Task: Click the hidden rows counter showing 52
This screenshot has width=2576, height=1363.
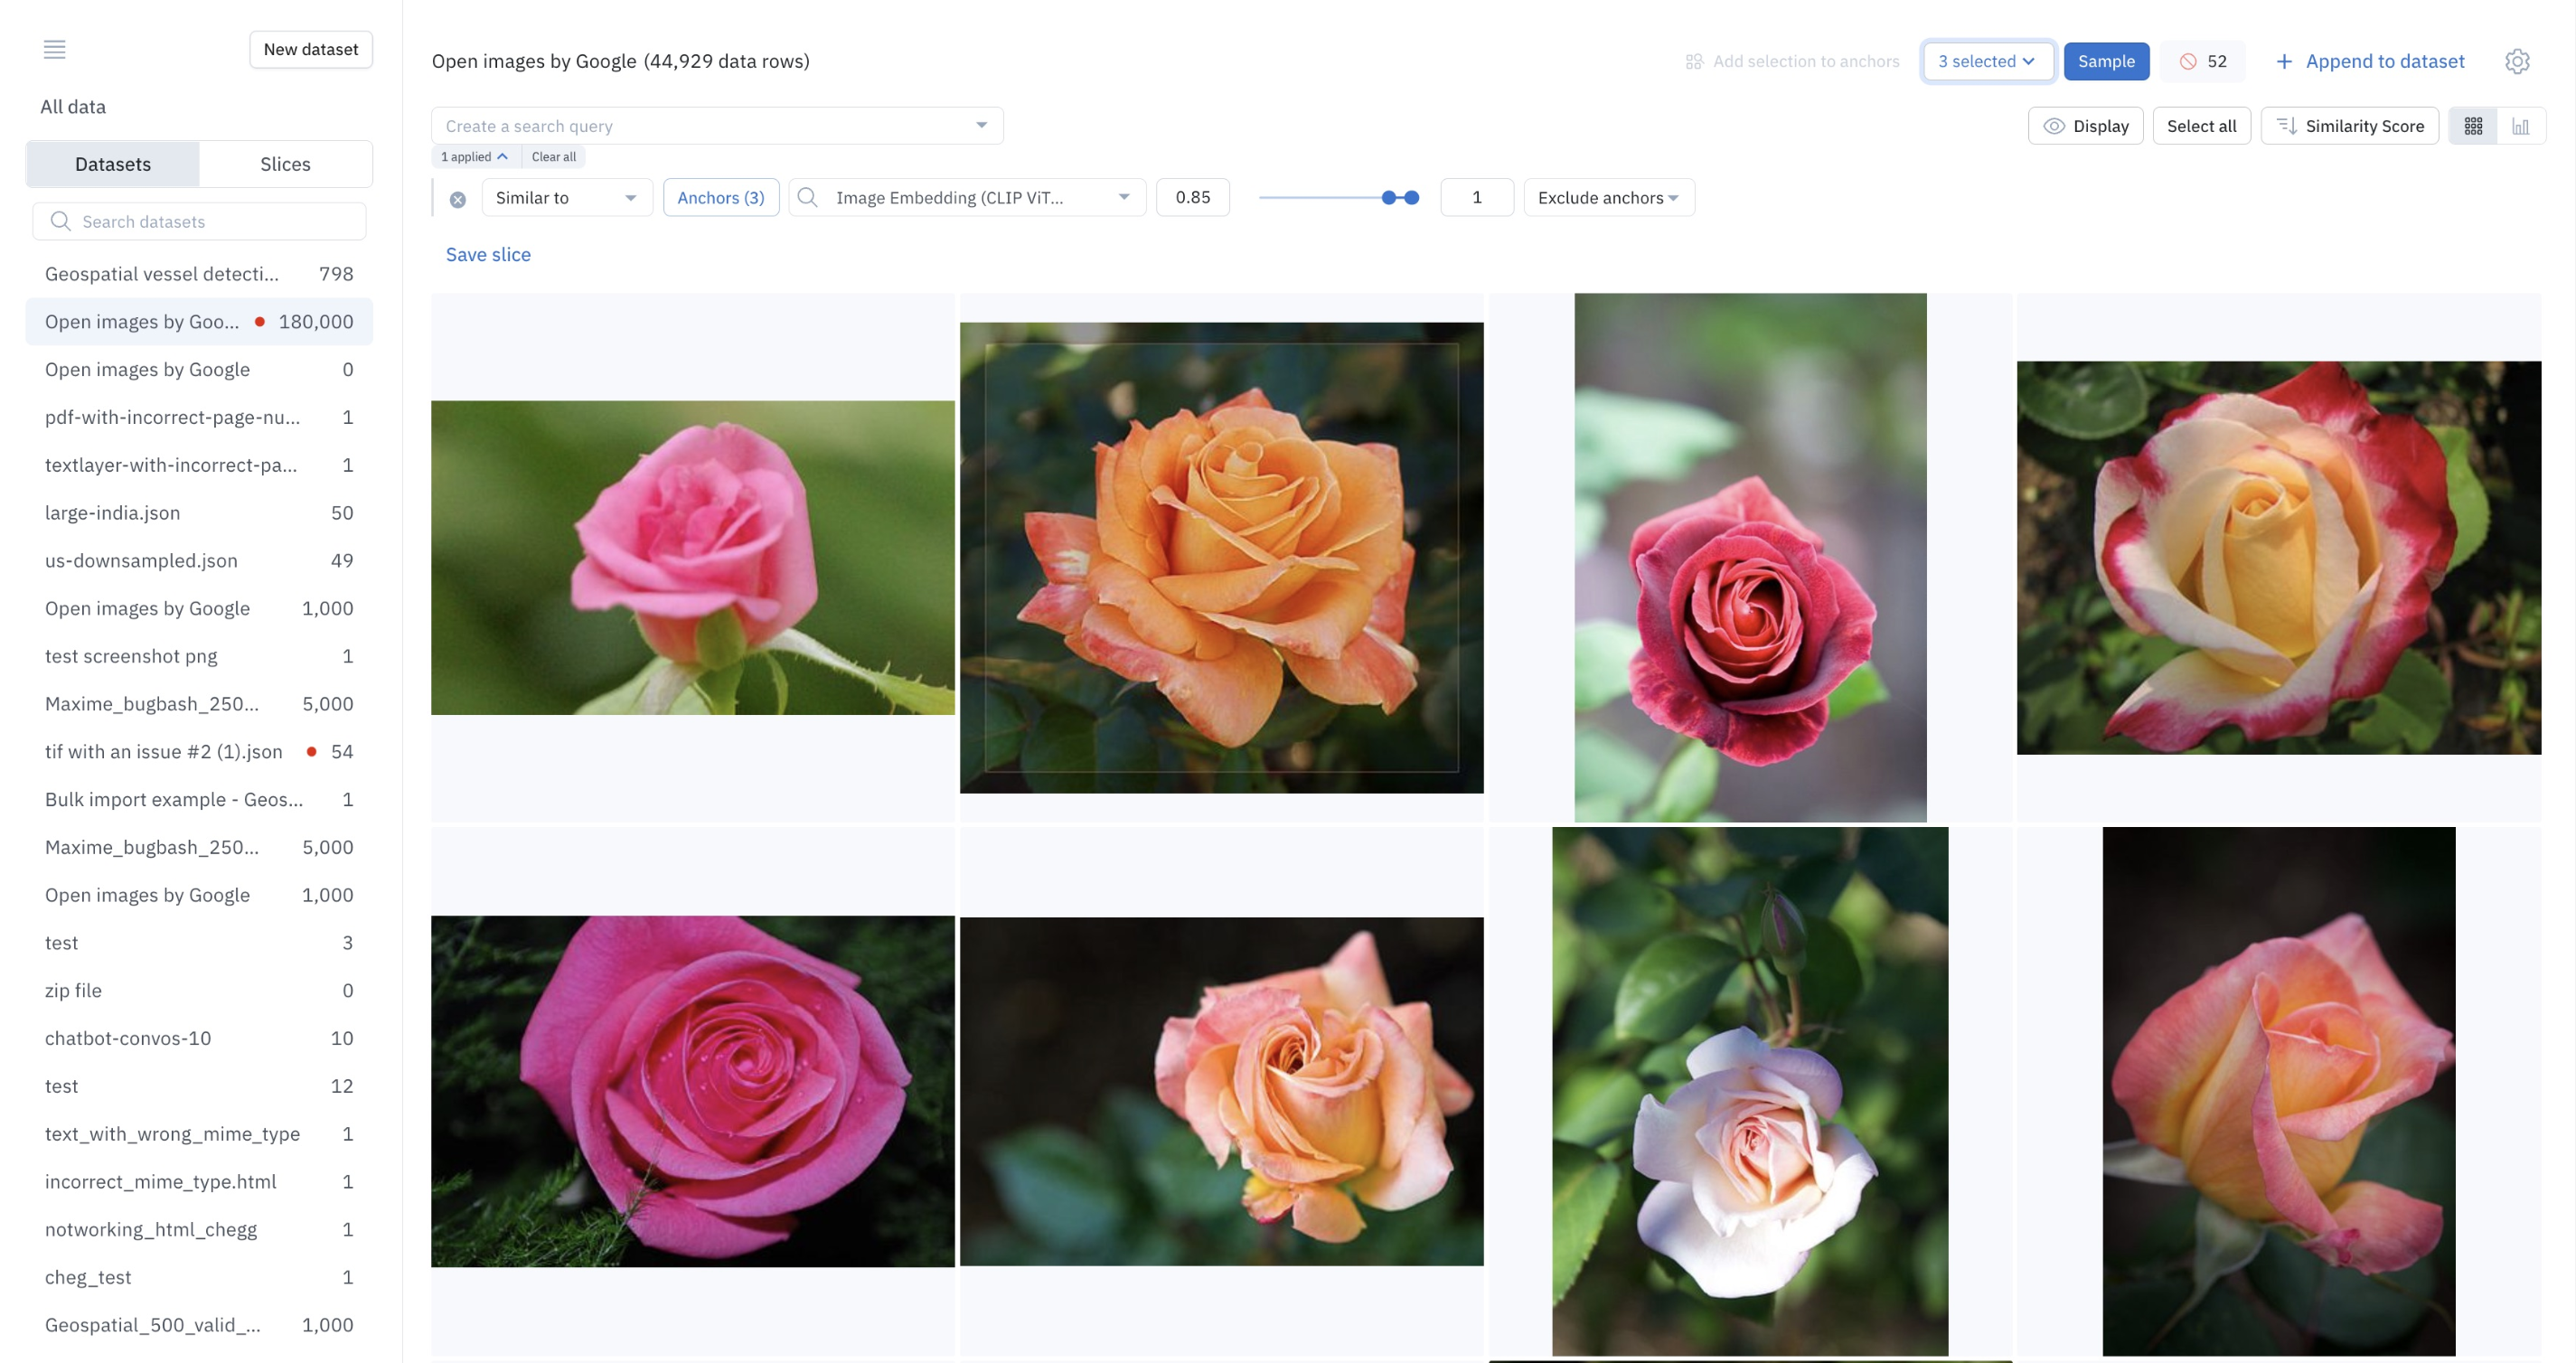Action: pyautogui.click(x=2203, y=61)
